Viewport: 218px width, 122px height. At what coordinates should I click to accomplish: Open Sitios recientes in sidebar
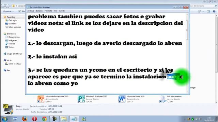coord(15,27)
